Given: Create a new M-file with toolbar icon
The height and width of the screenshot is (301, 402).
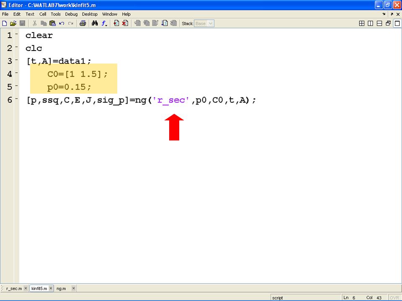Looking at the screenshot, I should (4, 23).
